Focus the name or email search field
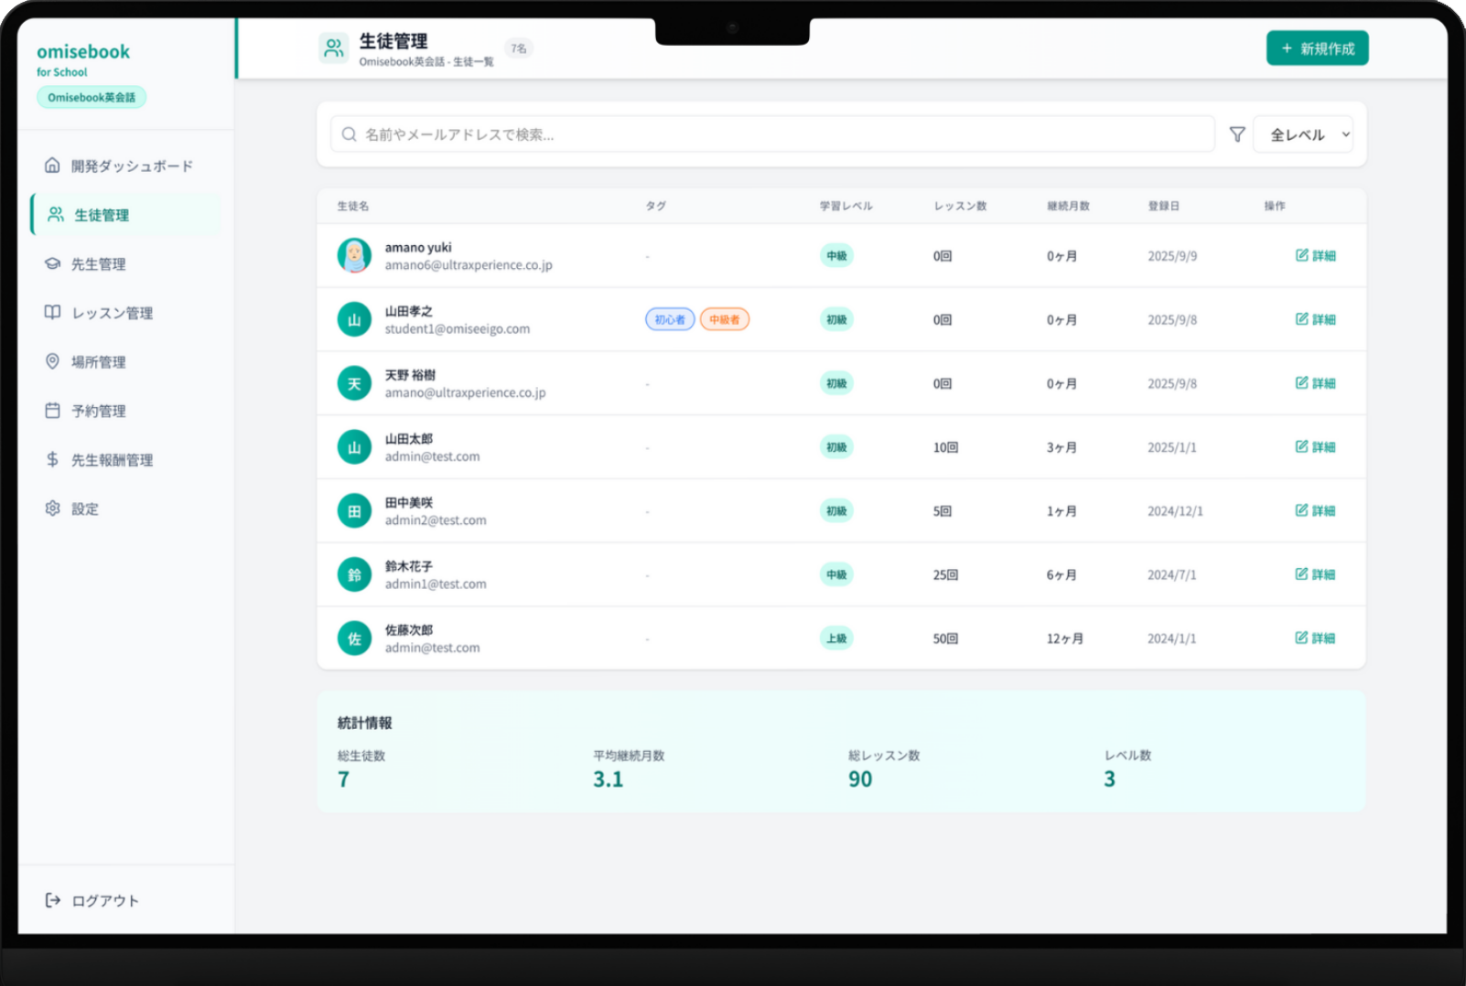 click(773, 134)
